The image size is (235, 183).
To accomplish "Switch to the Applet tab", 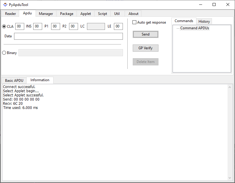I will (86, 14).
